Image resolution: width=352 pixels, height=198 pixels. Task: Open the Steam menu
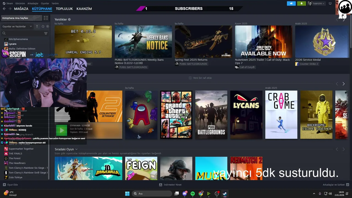click(x=8, y=3)
